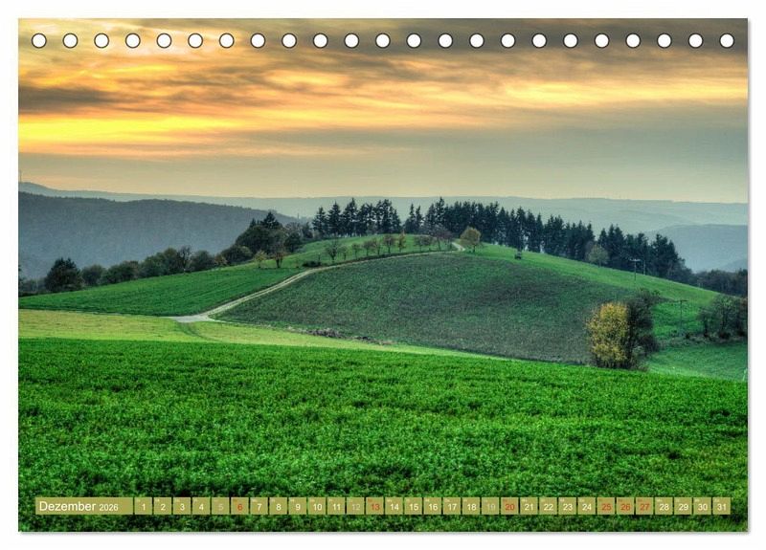Select day 23 in the calendar strip
766x550 pixels.
coord(568,506)
